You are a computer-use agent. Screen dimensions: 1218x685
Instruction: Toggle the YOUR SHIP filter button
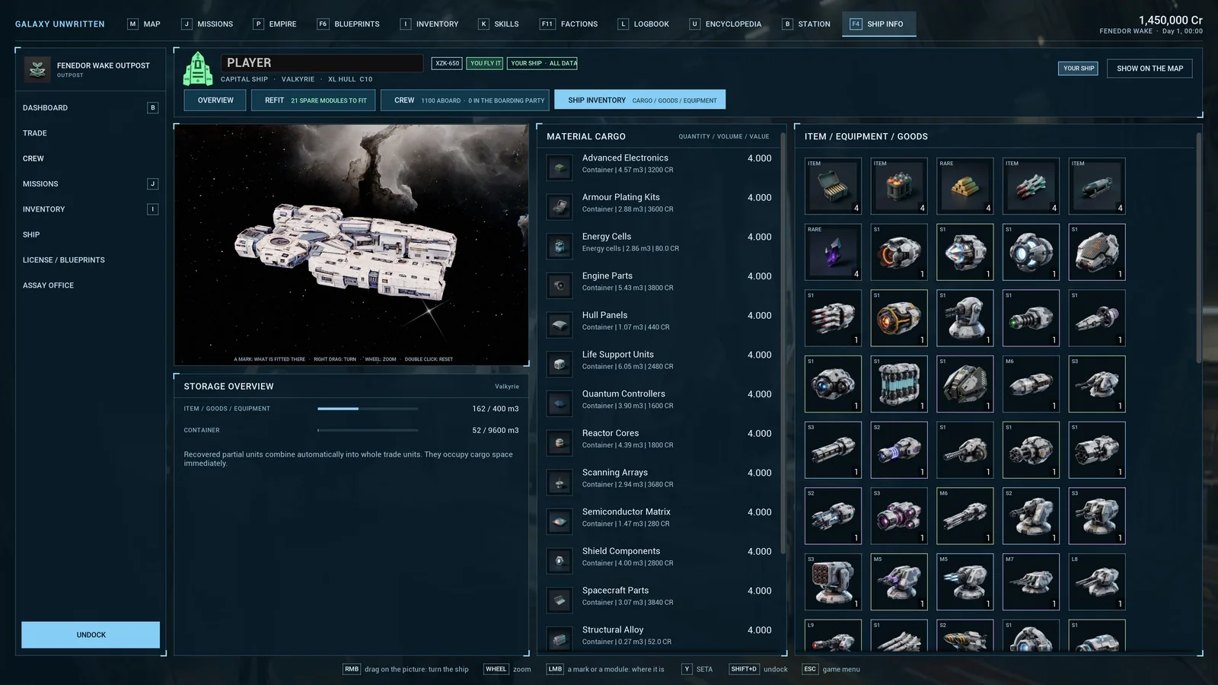pos(1078,68)
